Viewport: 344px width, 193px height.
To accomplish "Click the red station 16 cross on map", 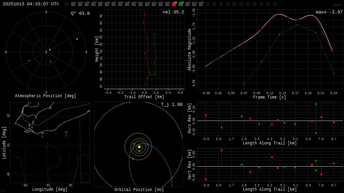I will point(42,136).
